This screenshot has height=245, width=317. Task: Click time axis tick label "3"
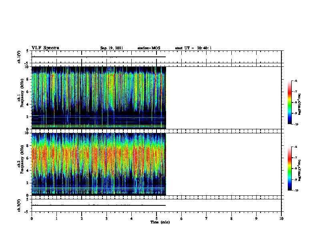pos(106,219)
